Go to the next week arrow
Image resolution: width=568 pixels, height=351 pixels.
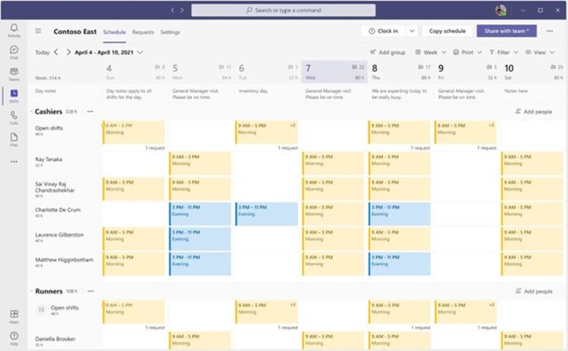pos(68,52)
